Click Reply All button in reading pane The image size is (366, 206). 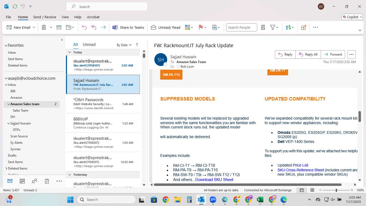[308, 54]
